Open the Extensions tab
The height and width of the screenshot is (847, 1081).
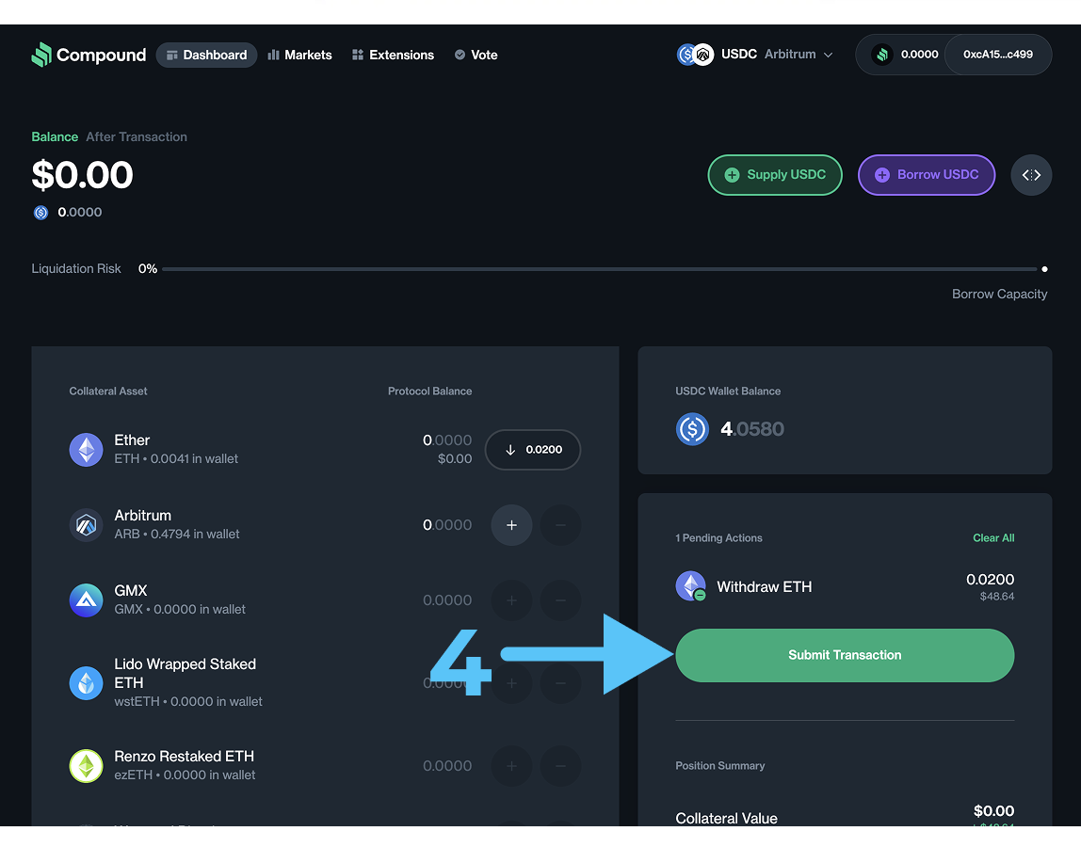393,55
